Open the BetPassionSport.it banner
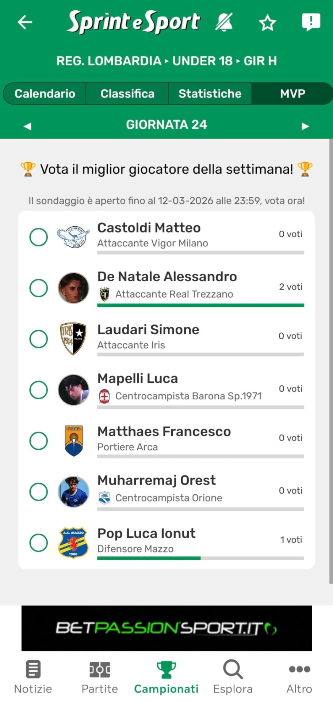Image resolution: width=333 pixels, height=702 pixels. click(x=166, y=628)
